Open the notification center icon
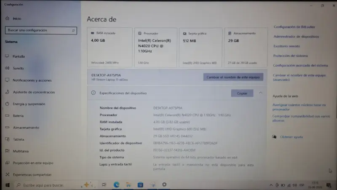 click(x=329, y=185)
